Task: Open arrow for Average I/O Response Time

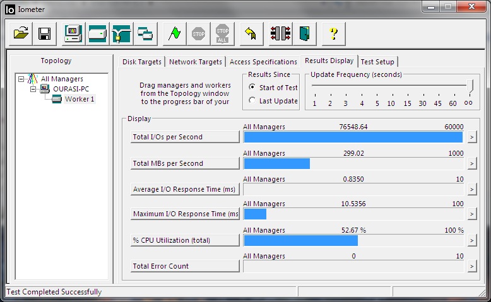Action: [472, 189]
